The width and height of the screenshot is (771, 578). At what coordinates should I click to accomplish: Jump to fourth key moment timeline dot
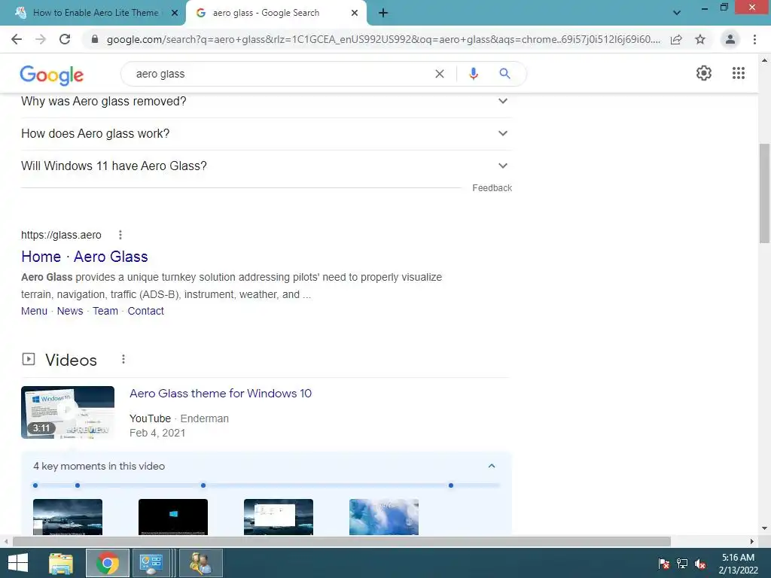(x=451, y=485)
